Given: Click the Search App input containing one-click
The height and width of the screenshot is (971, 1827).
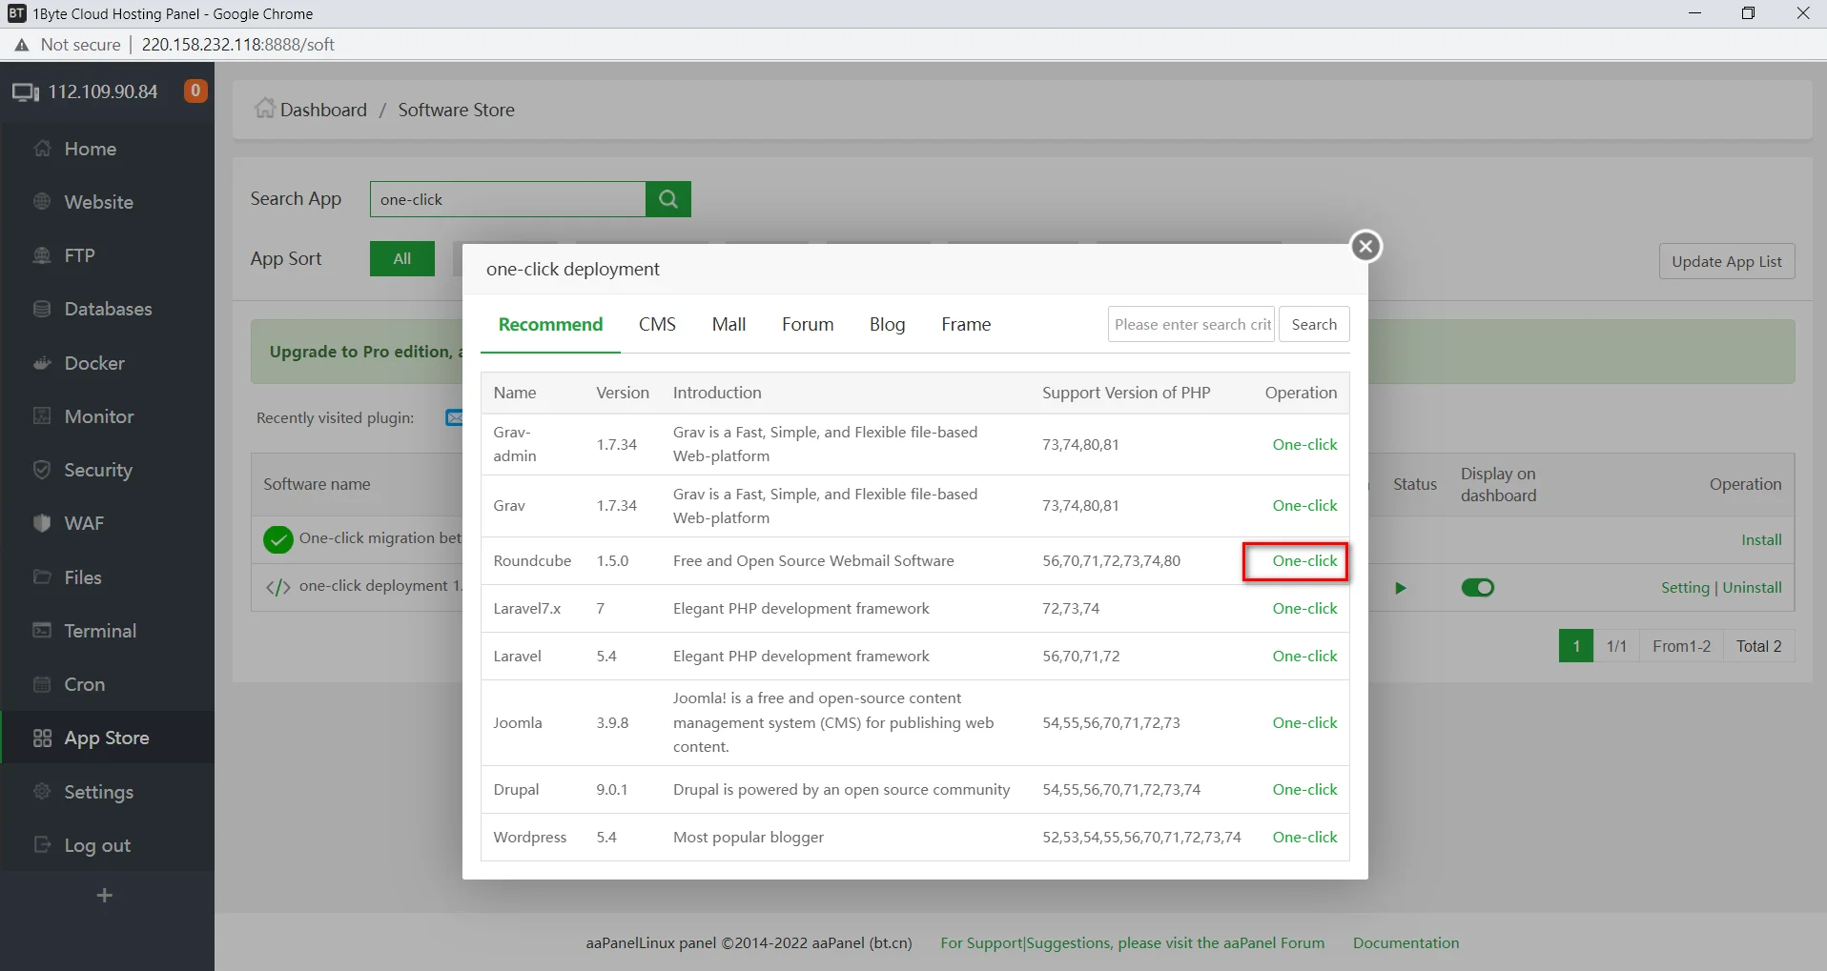Looking at the screenshot, I should (508, 199).
